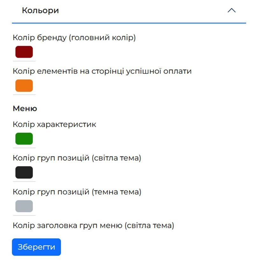
Task: Click the gray dark theme position groups swatch
Action: (x=24, y=206)
